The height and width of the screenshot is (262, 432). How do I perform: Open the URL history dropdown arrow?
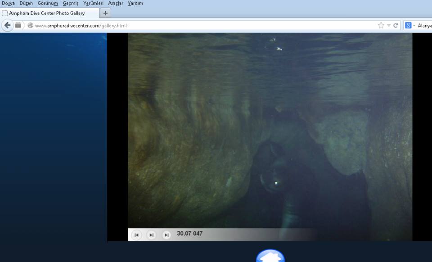tap(389, 26)
